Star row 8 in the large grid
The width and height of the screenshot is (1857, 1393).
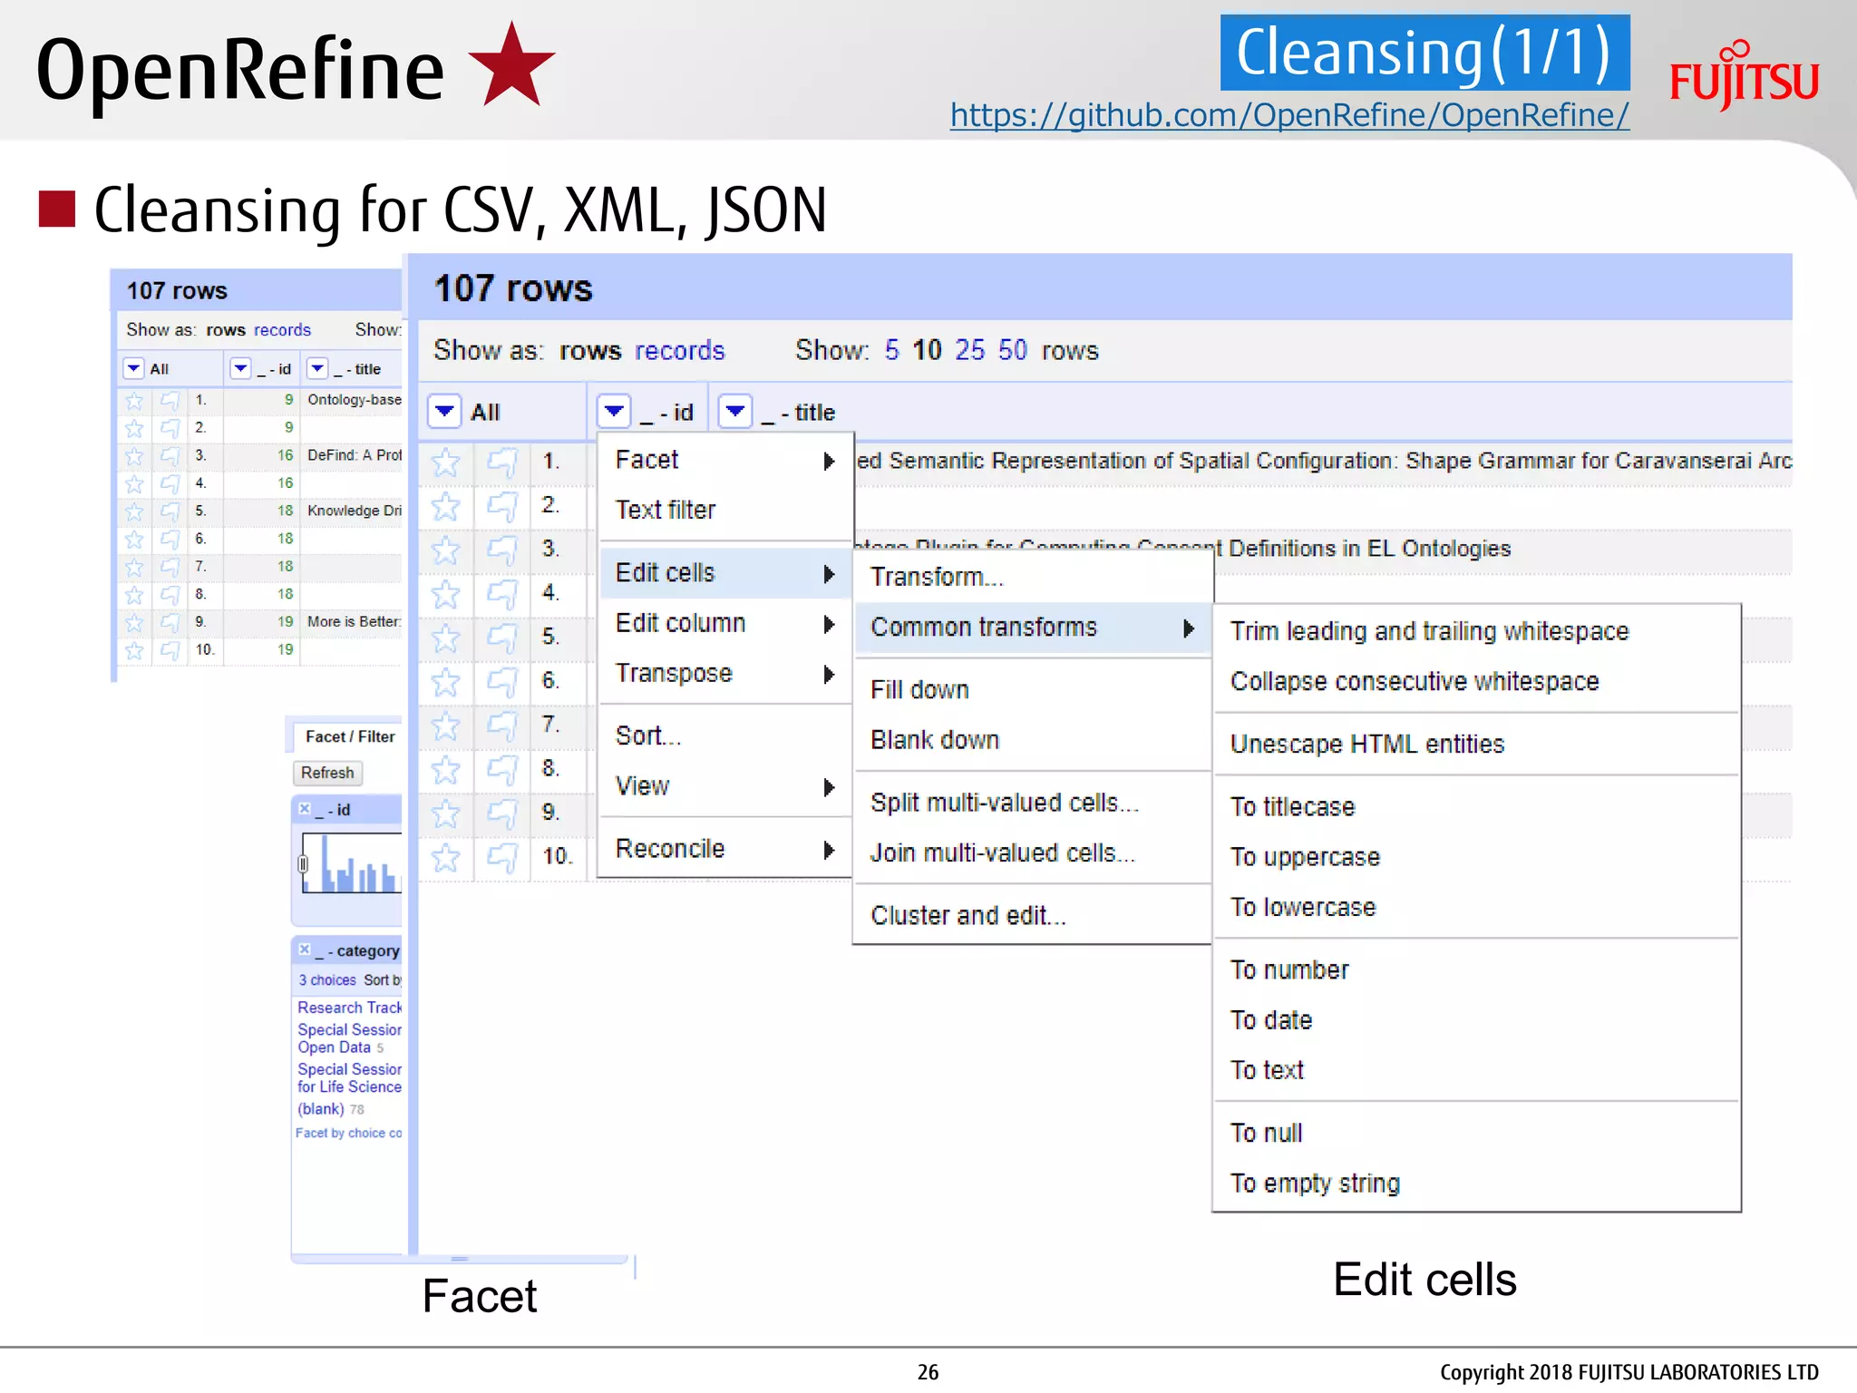[445, 770]
